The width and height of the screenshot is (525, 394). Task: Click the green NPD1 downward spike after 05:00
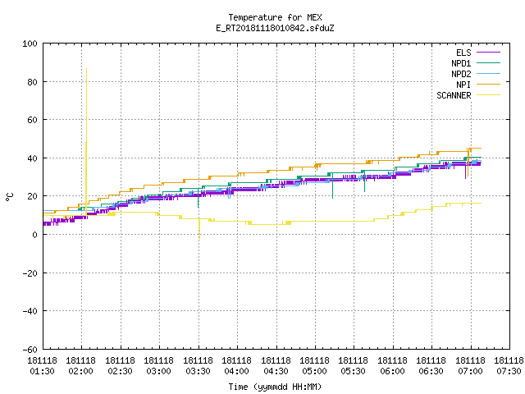click(x=332, y=197)
